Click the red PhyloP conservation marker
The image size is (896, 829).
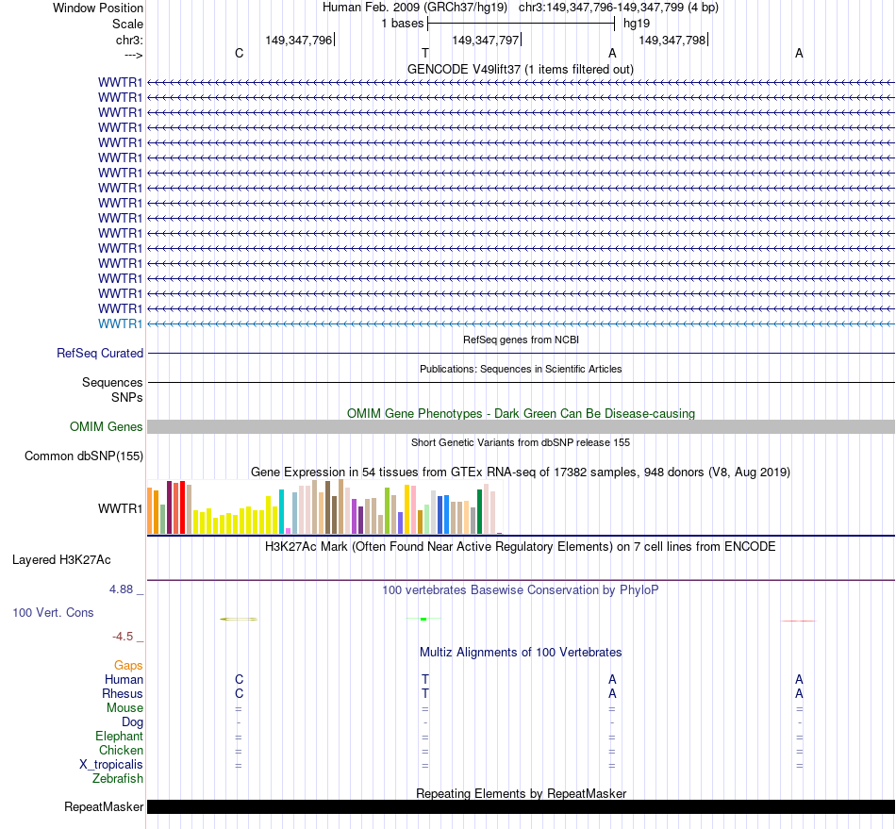(799, 621)
